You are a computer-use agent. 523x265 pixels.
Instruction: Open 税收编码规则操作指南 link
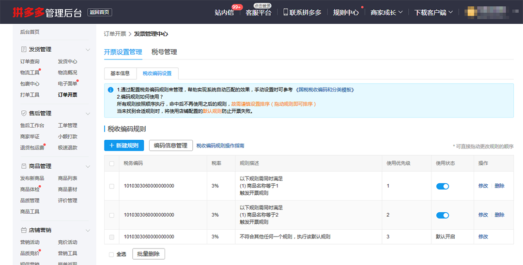[220, 146]
